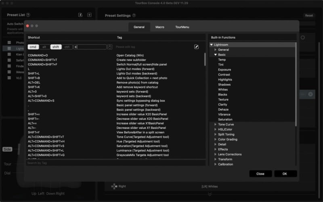Click the Search by Tag field
The height and width of the screenshot is (202, 323).
pyautogui.click(x=116, y=163)
